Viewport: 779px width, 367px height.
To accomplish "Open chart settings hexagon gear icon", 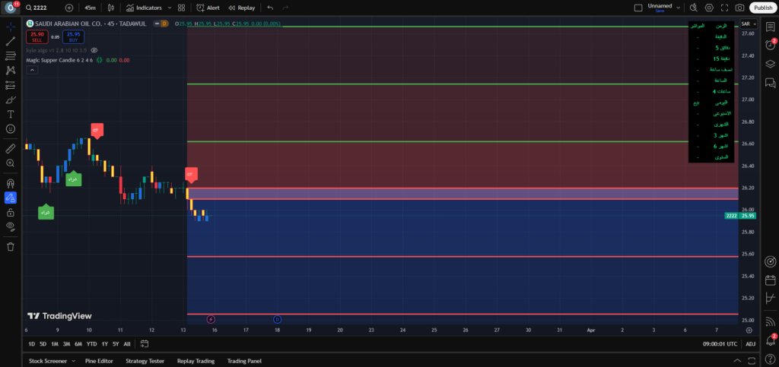I will pos(709,8).
